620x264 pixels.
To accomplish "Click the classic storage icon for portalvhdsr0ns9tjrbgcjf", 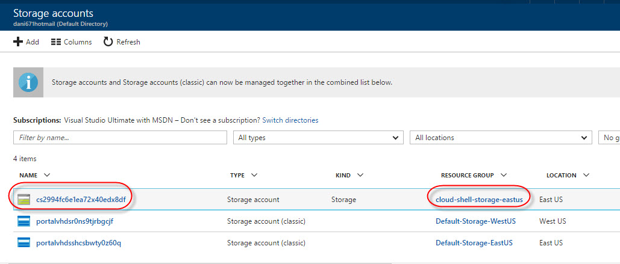I will coord(23,221).
